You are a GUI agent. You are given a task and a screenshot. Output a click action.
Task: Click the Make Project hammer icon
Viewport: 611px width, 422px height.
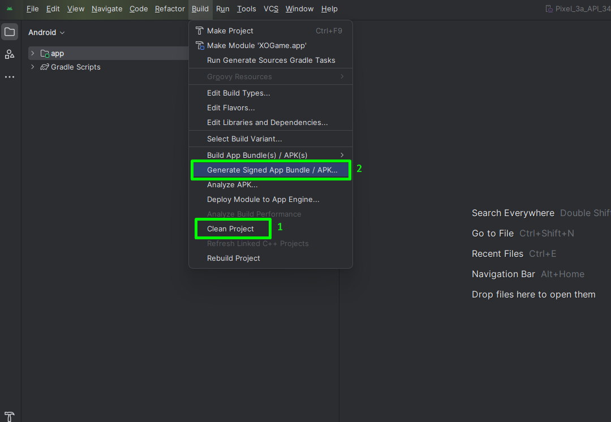pos(199,31)
